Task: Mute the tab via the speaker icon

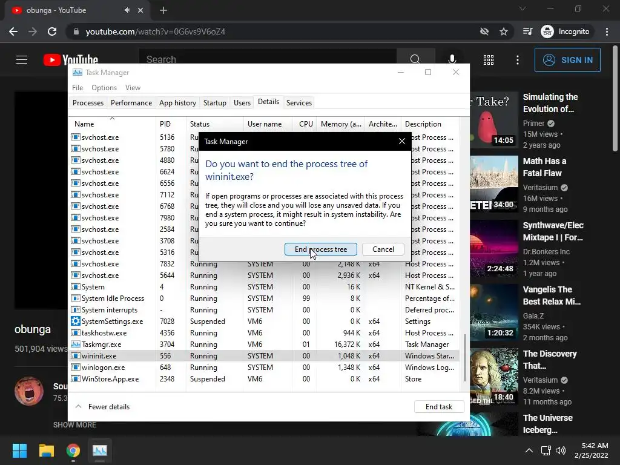Action: point(127,10)
